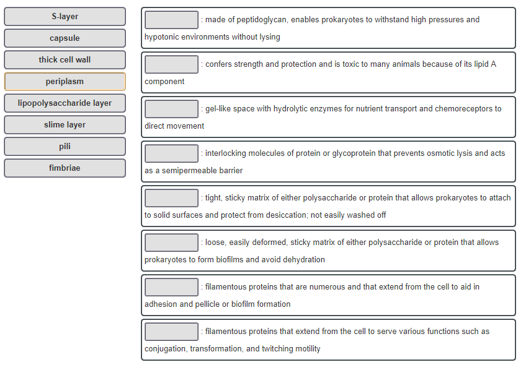
Task: Select the capsule term tile
Action: [65, 38]
